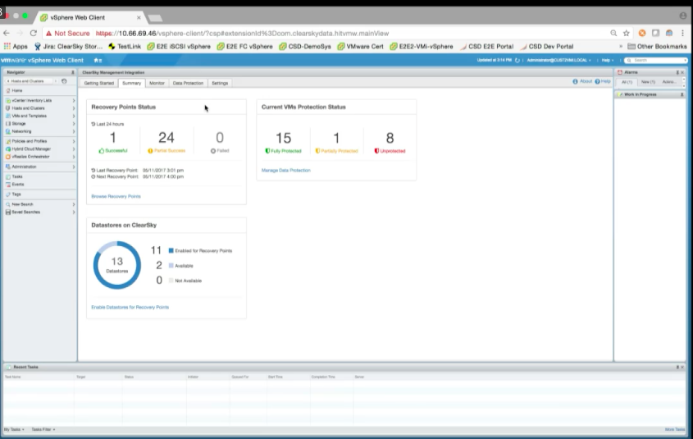Click the Hybrid Cloud Manager icon
Viewport: 693px width, 439px height.
point(8,149)
